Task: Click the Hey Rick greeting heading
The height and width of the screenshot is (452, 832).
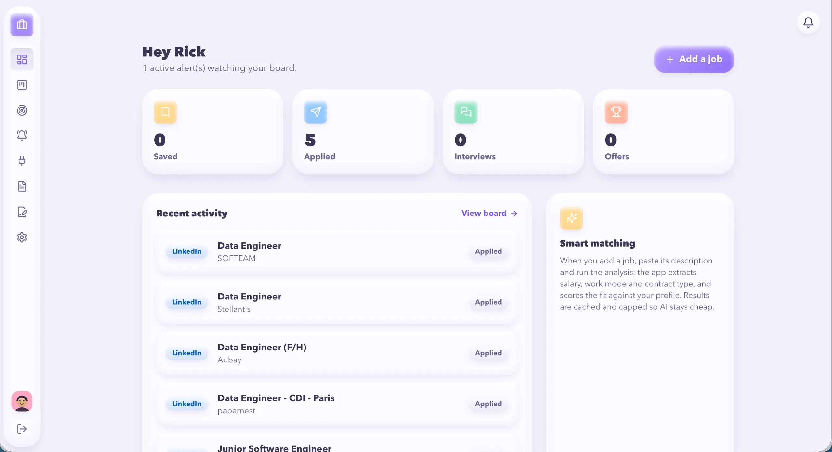Action: (x=174, y=52)
